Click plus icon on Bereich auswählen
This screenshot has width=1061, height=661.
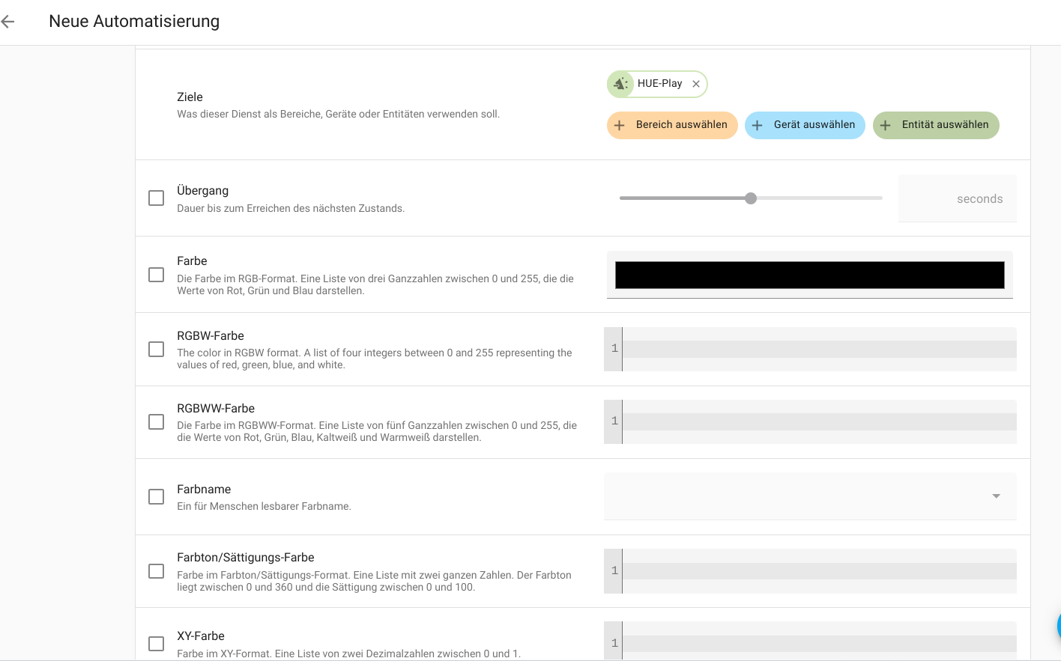[620, 126]
